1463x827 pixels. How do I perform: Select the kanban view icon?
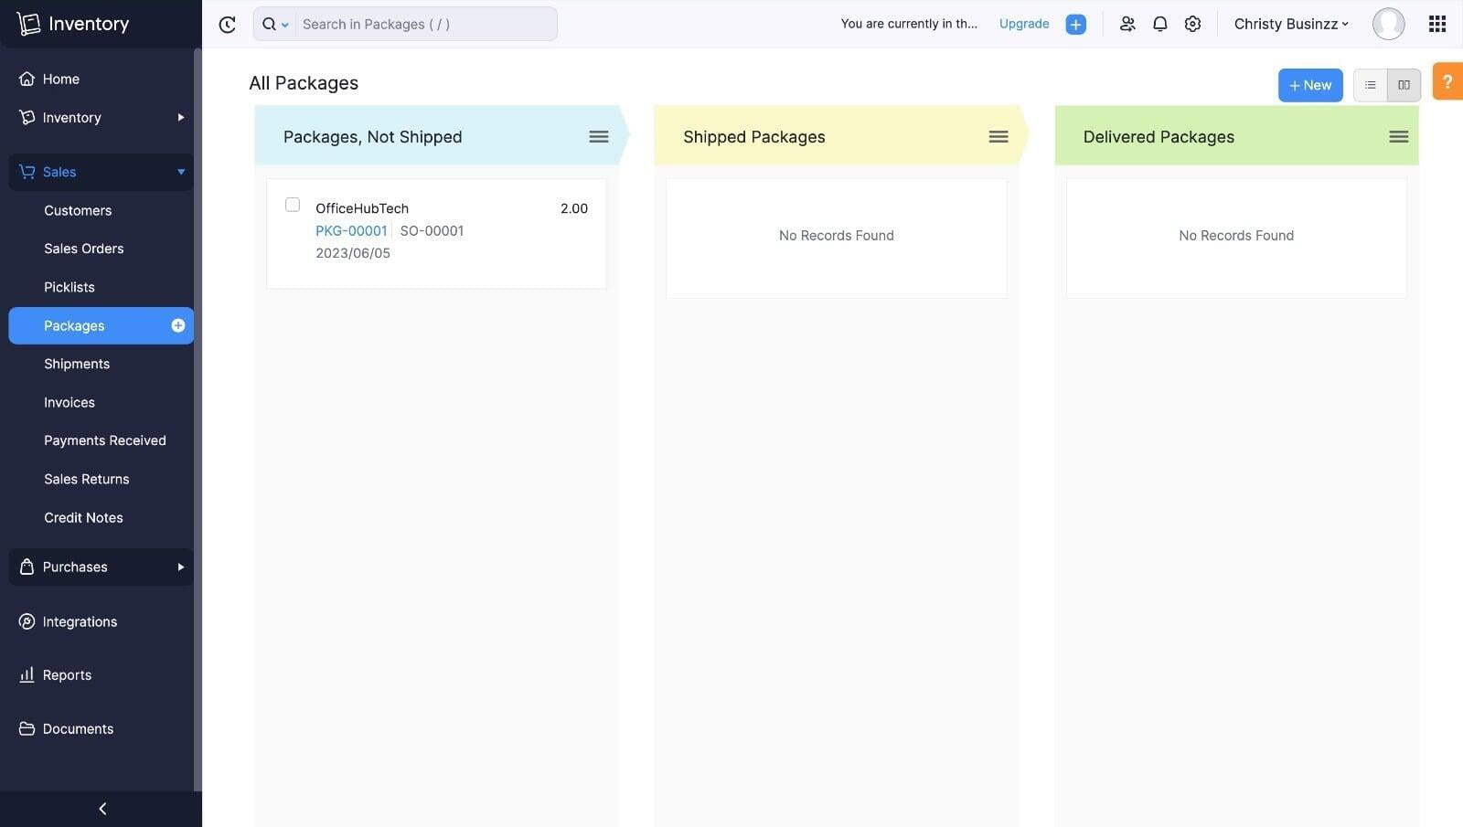[1403, 84]
